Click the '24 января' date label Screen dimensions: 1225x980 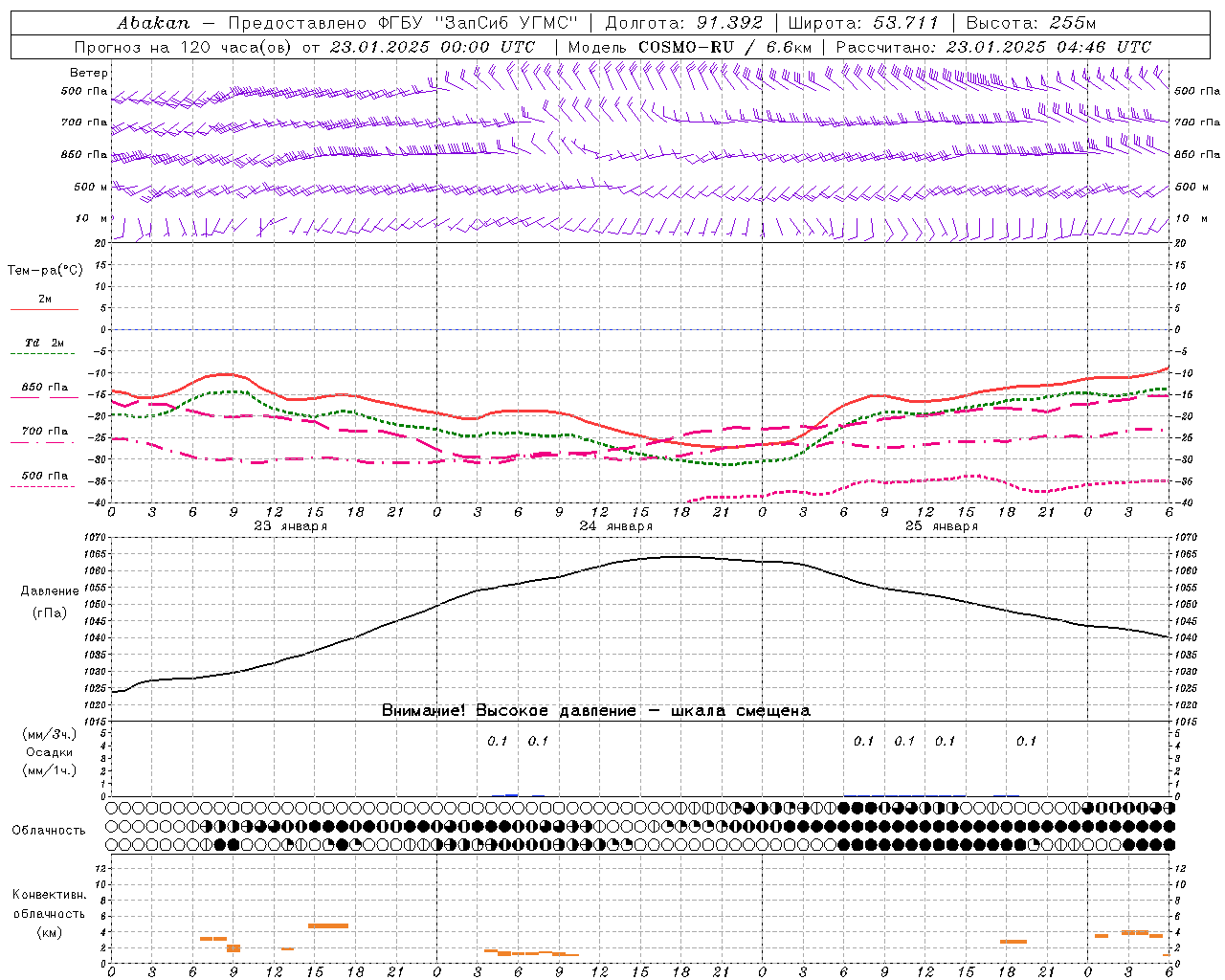click(616, 526)
